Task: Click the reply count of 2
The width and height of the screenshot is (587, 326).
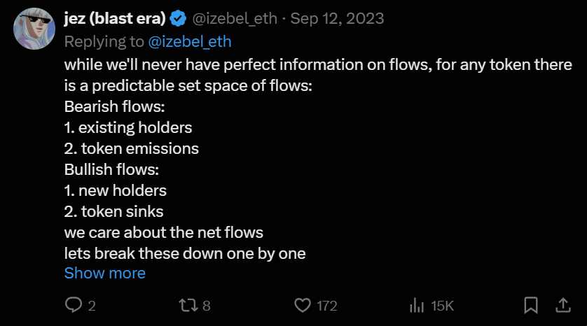Action: (x=92, y=306)
